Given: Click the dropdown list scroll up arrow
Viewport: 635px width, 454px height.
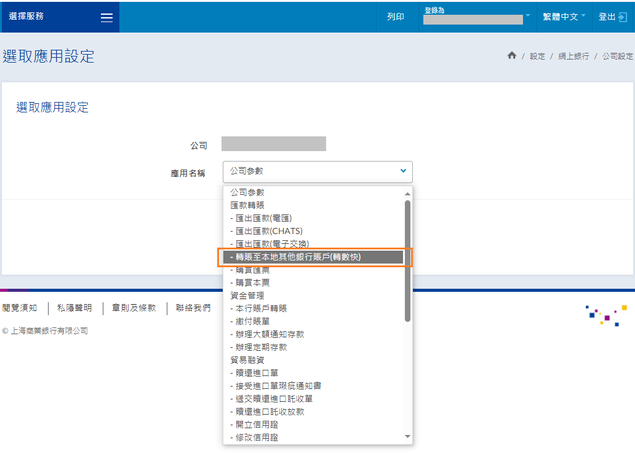Looking at the screenshot, I should click(x=407, y=194).
